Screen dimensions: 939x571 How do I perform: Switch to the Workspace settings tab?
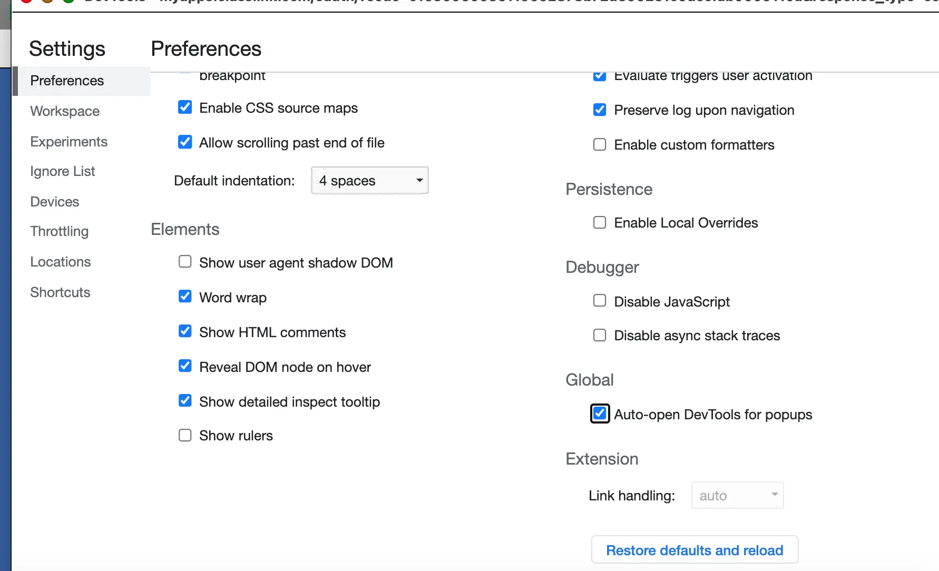pos(65,111)
